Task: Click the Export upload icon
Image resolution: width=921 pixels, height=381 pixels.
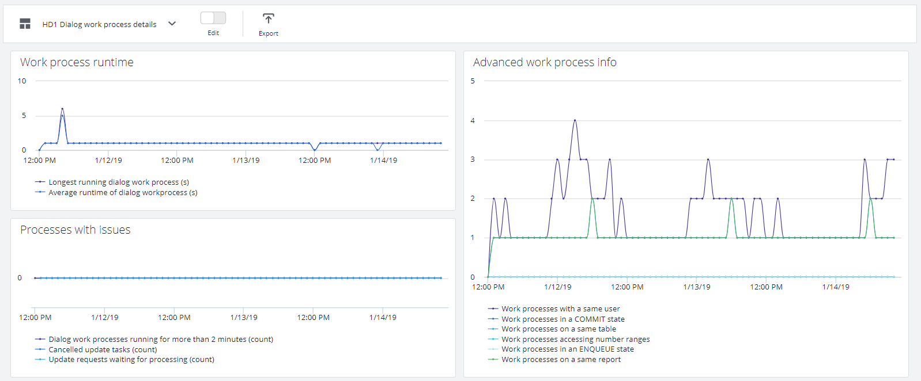Action: [269, 18]
